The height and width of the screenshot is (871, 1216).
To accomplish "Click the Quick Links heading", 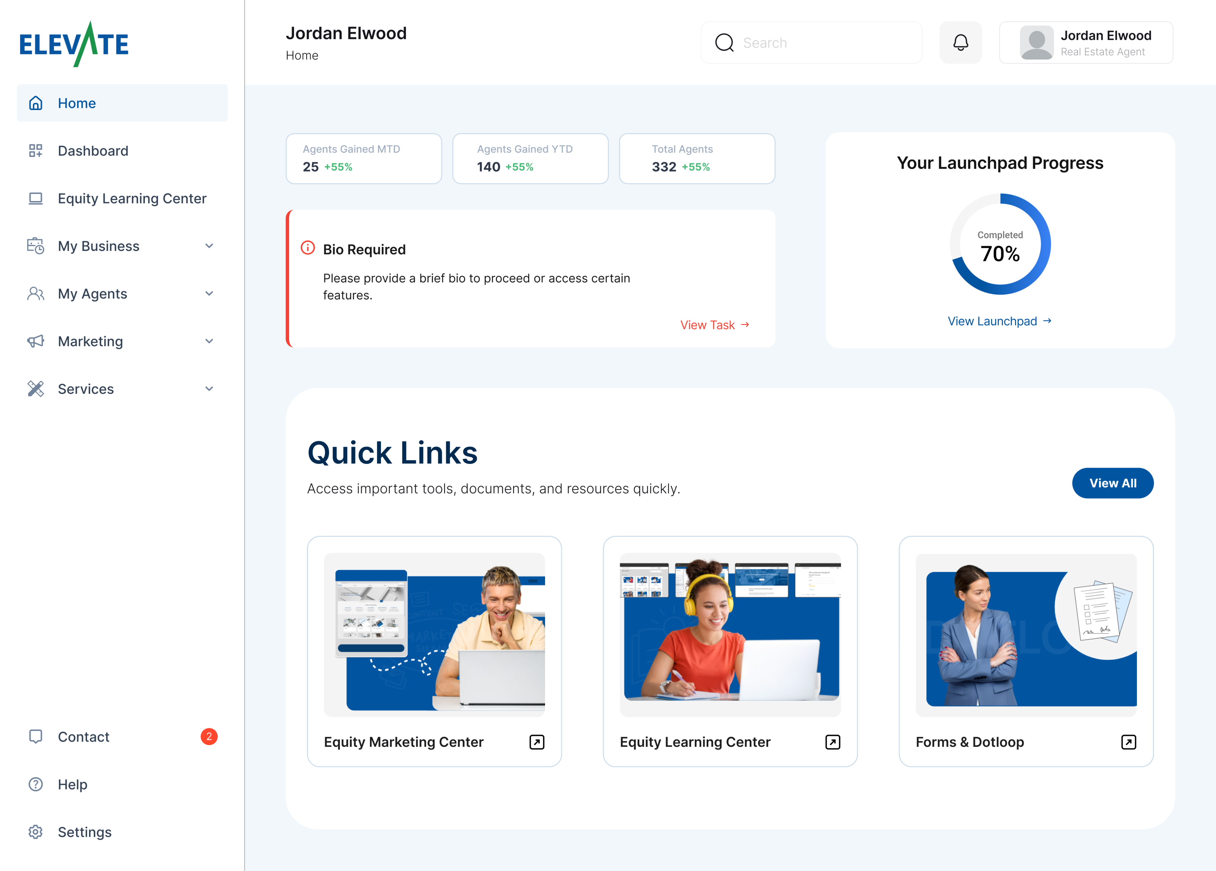I will (392, 453).
